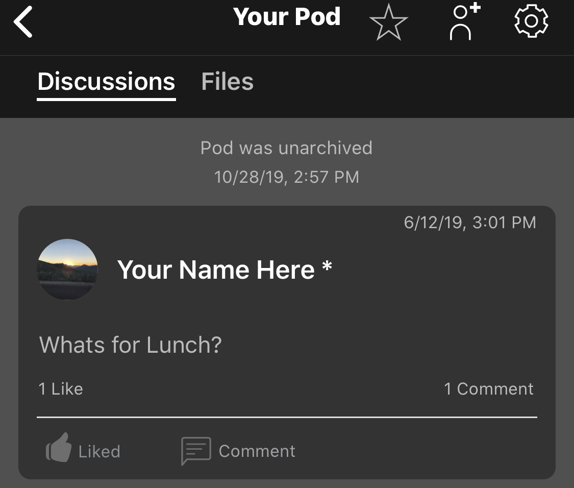Screen dimensions: 574x488
Task: Tap the sunset profile avatar
Action: (x=67, y=269)
